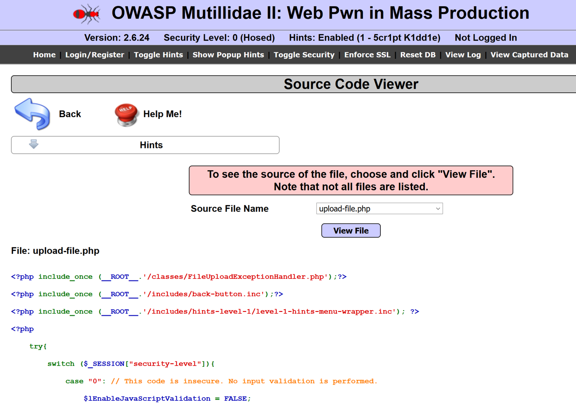This screenshot has width=576, height=409.
Task: Select Reset DB in the menu
Action: click(x=418, y=55)
